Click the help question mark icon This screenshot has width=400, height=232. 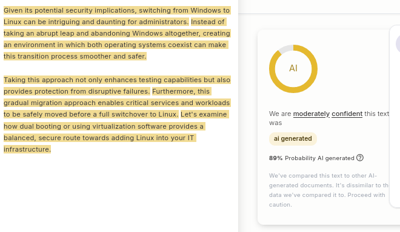click(360, 158)
